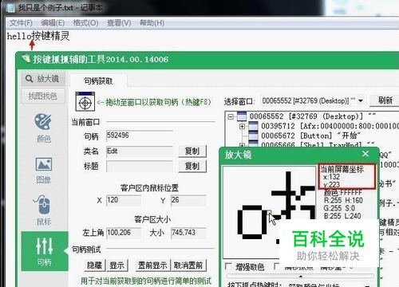
Task: Click the 取消置前 cancel topmost button
Action: coord(188,265)
